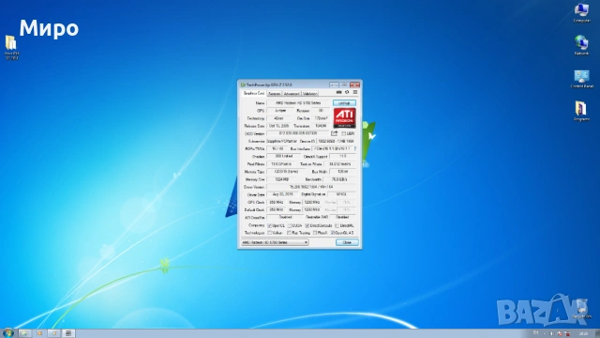Screen dimensions: 600x338
Task: Toggle the OpenCL checkbox
Action: coord(269,225)
